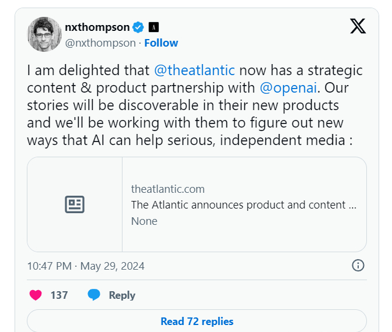392x332 pixels.
Task: Open the @theatlantic mention
Action: 194,70
